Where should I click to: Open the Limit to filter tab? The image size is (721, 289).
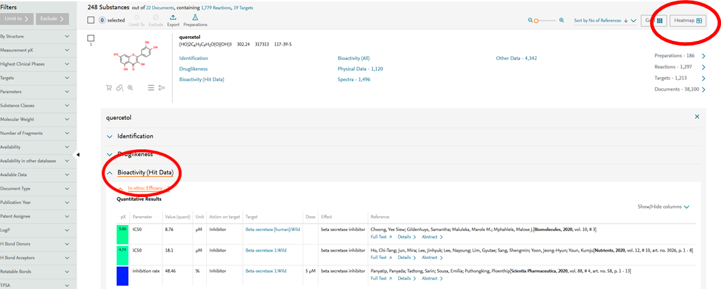point(18,19)
